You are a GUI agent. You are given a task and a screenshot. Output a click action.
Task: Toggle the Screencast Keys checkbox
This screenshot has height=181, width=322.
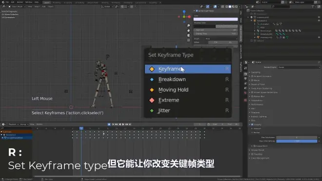coord(197,11)
